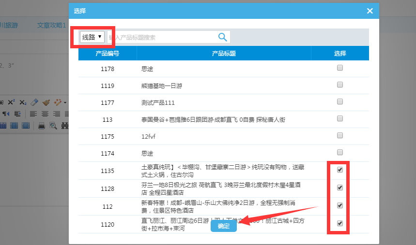Click the printer icon in editor toolbar
The width and height of the screenshot is (416, 245).
(x=42, y=126)
